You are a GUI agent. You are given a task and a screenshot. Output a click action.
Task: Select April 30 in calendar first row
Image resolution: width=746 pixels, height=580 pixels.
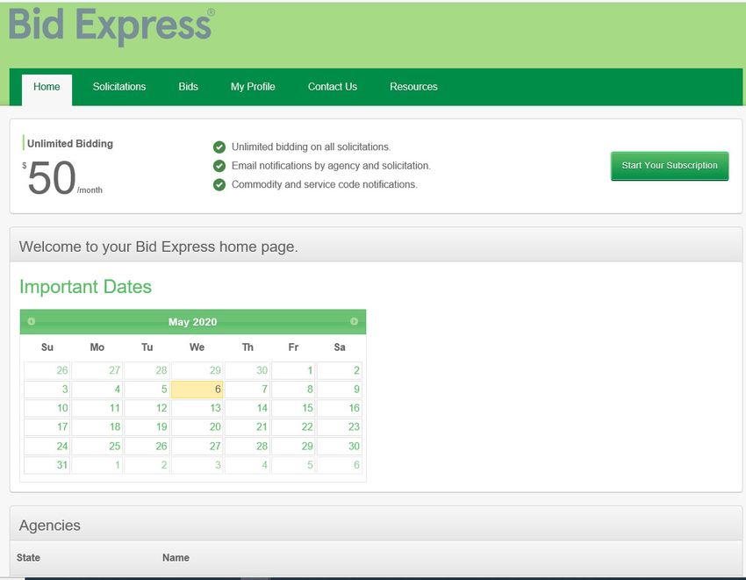tap(247, 370)
